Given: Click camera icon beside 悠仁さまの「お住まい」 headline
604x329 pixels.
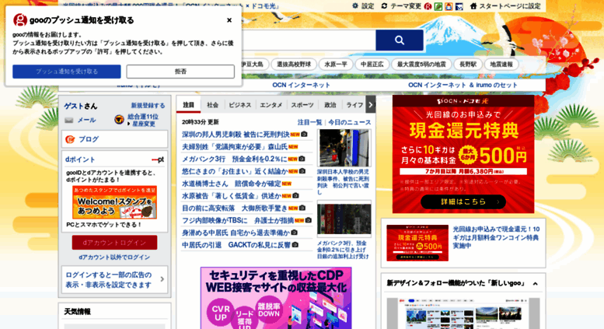Looking at the screenshot, I should click(302, 170).
